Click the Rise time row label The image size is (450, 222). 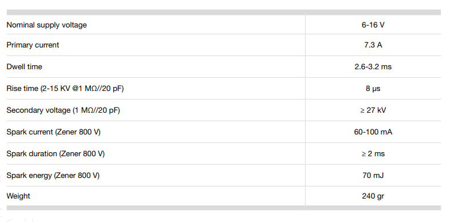[x=65, y=88]
